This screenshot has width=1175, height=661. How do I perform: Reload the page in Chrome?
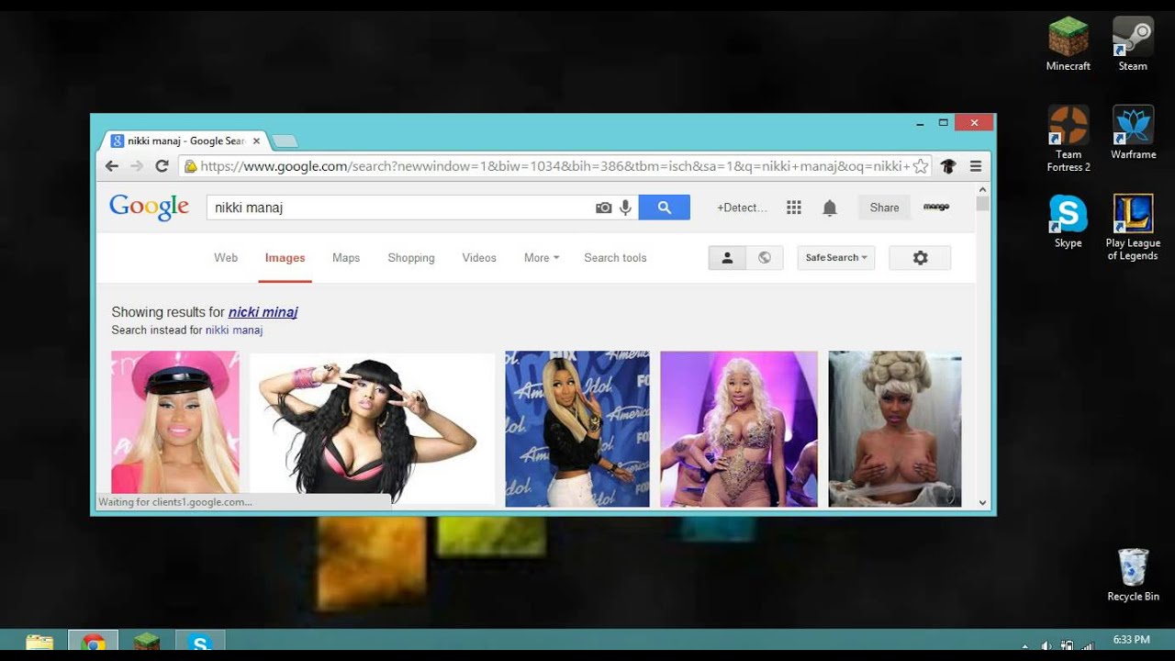pyautogui.click(x=162, y=166)
